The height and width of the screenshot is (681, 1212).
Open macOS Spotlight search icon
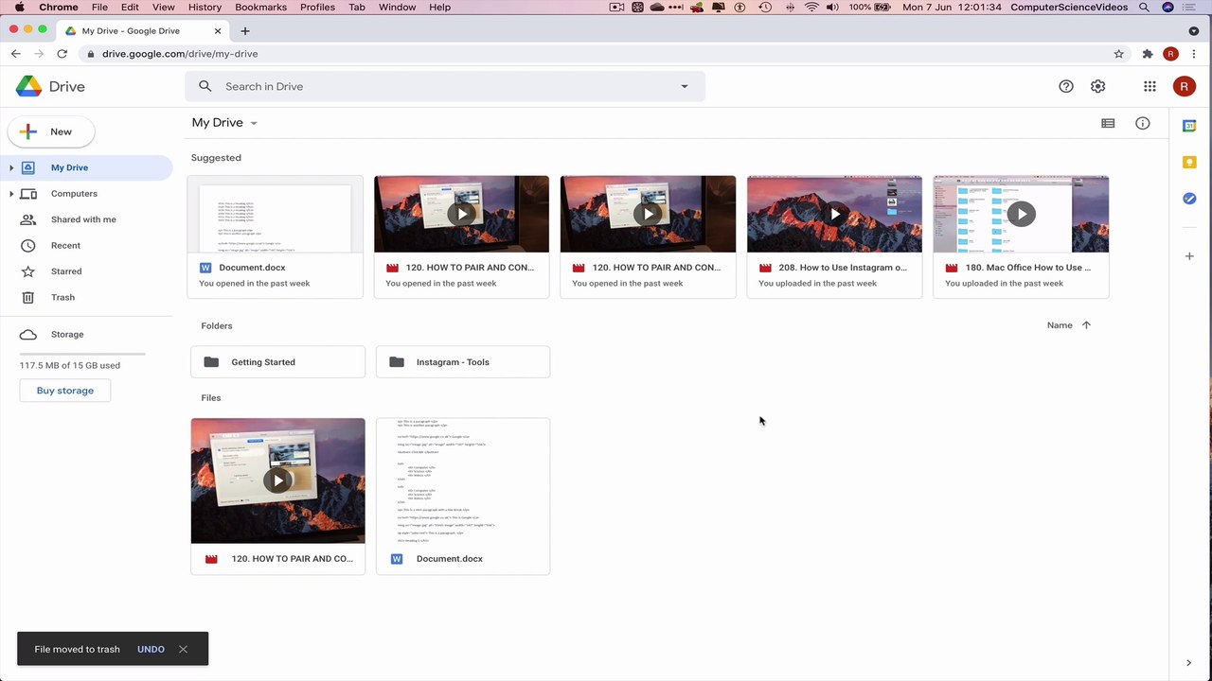(x=1145, y=7)
